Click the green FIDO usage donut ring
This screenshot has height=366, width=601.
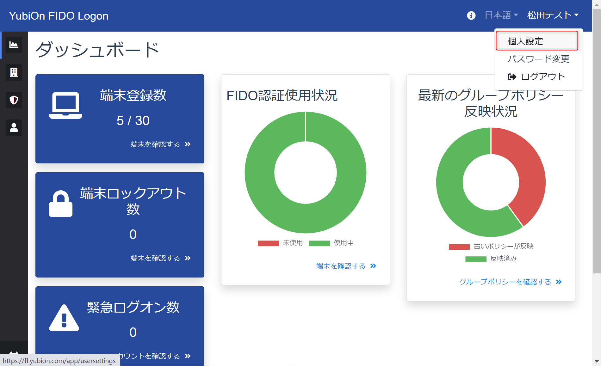(x=259, y=172)
